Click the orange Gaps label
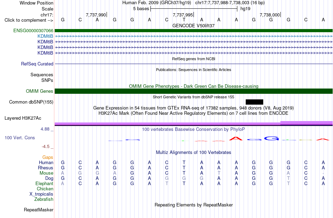Image resolution: width=333 pixels, height=218 pixels. (48, 157)
